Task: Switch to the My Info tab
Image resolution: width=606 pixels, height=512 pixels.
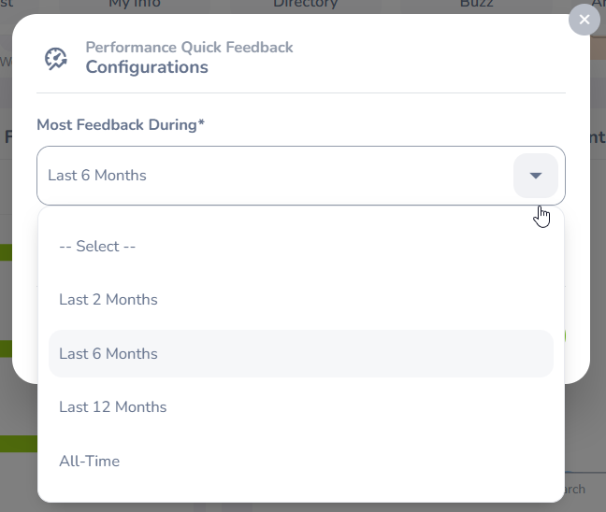Action: (x=135, y=5)
